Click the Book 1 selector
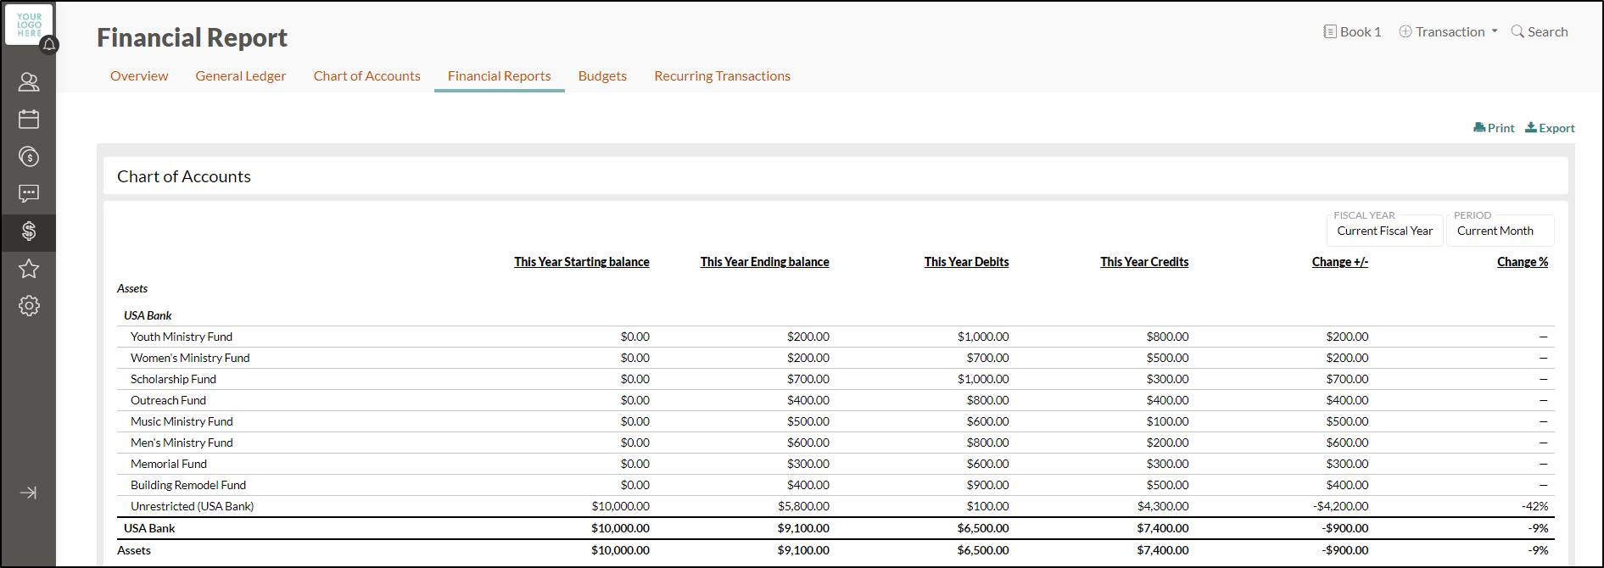Image resolution: width=1604 pixels, height=568 pixels. click(x=1352, y=31)
